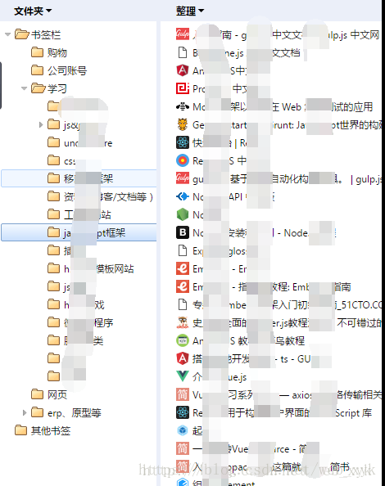The width and height of the screenshot is (385, 486).
Task: Click the 简 favicon of the axios bookmark
Action: coord(183,394)
